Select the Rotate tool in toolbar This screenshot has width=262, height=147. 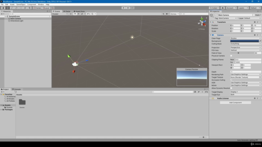pos(12,8)
